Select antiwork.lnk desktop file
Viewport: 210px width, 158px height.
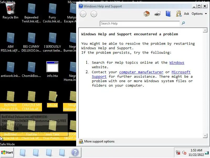point(10,69)
